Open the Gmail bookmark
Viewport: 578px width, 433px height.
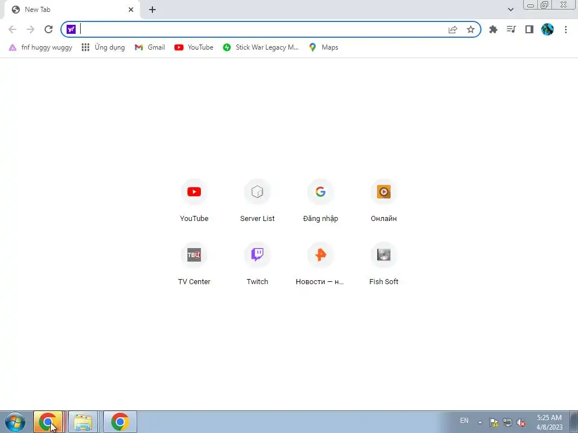[150, 47]
